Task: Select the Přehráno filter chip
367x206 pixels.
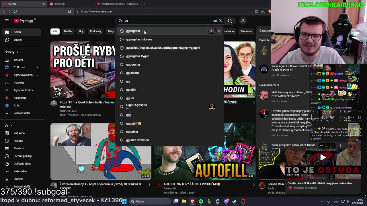Action: click(246, 31)
